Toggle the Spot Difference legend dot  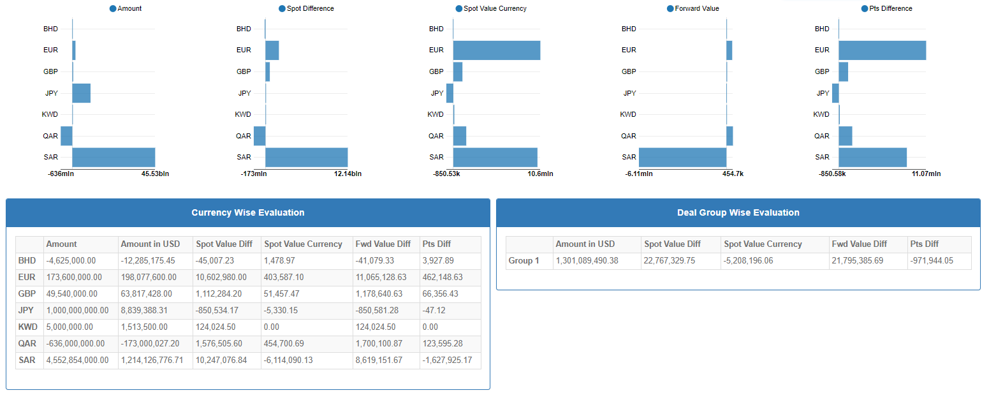click(x=282, y=9)
